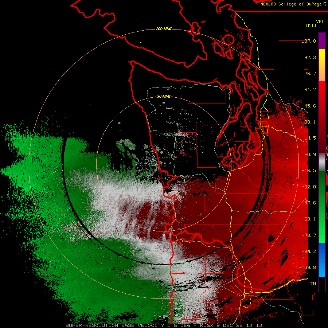Select the 107.8 velocity scale label
The image size is (328, 328).
[x=309, y=41]
